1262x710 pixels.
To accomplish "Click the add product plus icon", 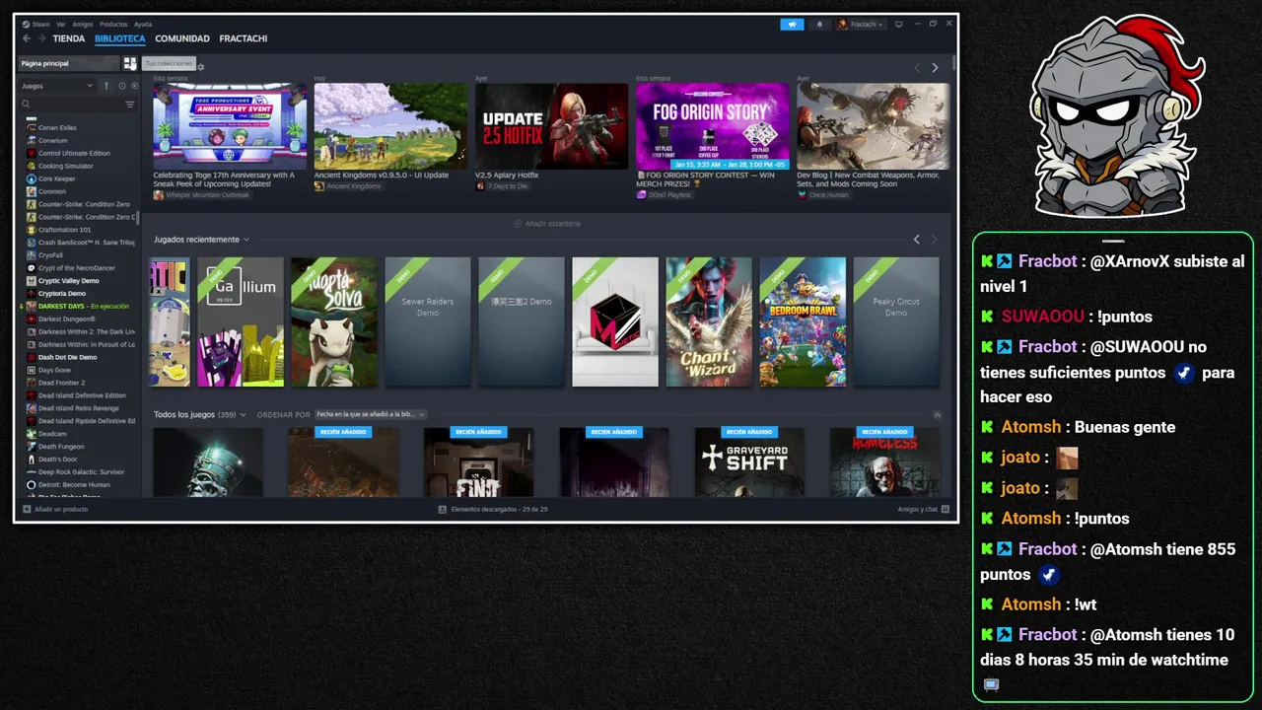I will (x=27, y=509).
